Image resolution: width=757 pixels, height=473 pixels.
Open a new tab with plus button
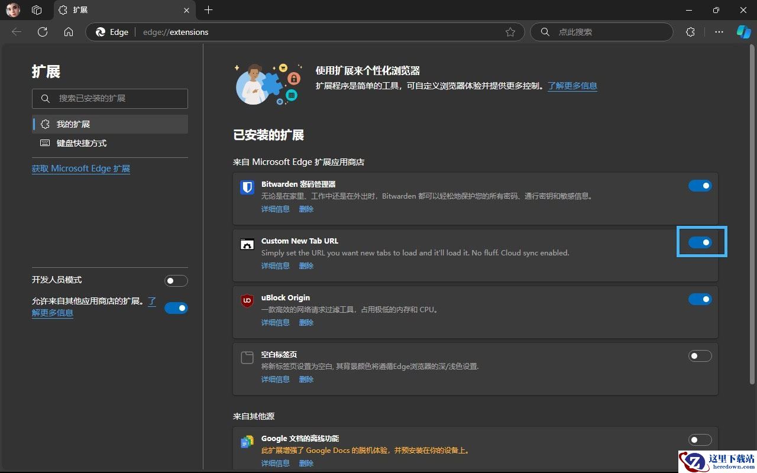click(208, 10)
